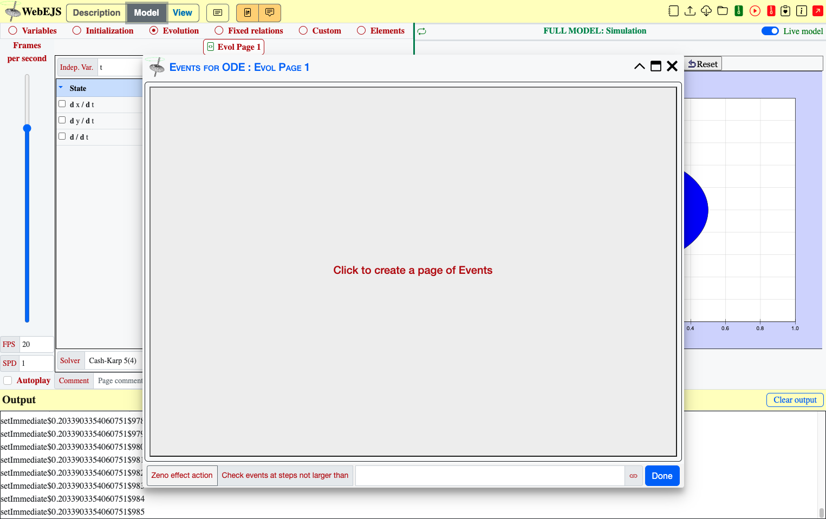Select the Custom radio button
This screenshot has width=826, height=519.
point(303,31)
